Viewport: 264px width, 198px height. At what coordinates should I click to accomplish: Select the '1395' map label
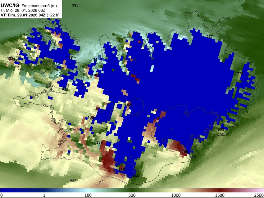coord(128,105)
